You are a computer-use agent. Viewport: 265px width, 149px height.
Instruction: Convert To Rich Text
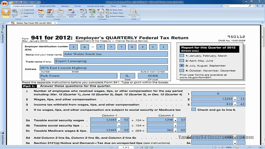tap(114, 10)
